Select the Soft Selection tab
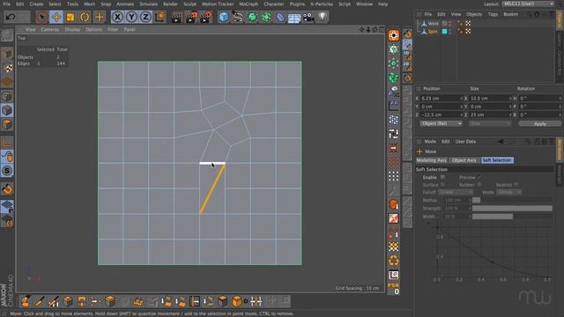The width and height of the screenshot is (564, 317). [x=497, y=160]
